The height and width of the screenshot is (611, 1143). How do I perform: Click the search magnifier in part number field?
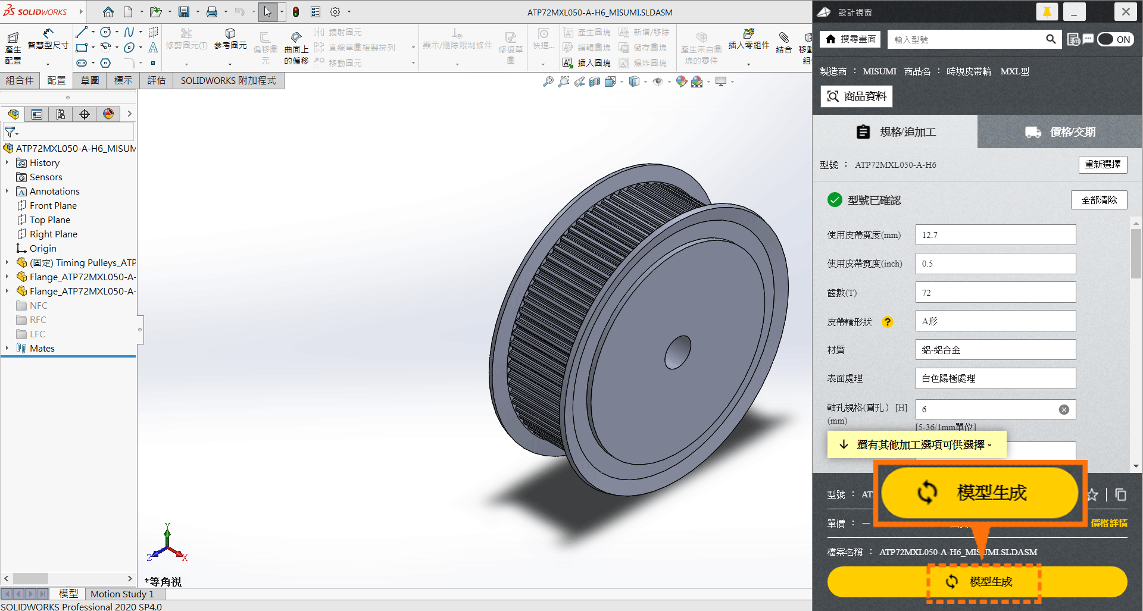(1051, 39)
